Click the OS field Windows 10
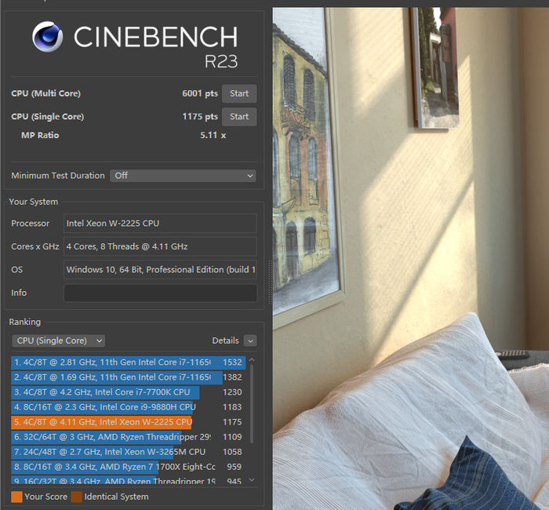This screenshot has width=549, height=510. point(160,269)
